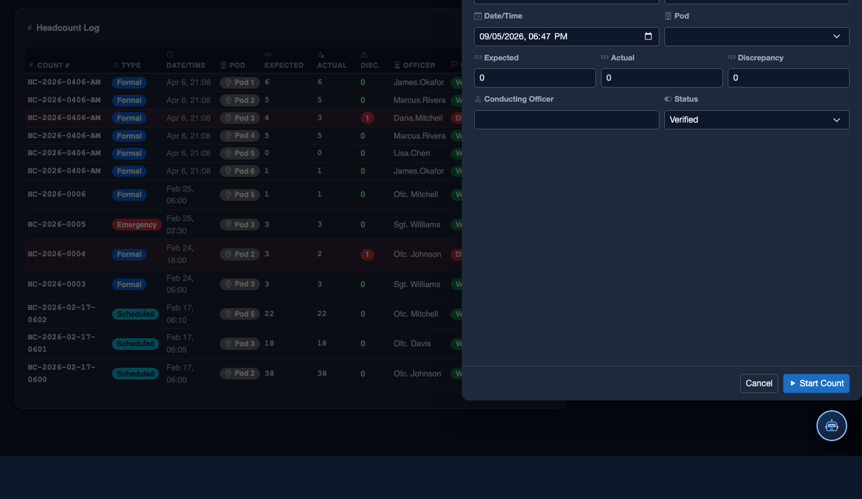Expand the Pod dropdown

tap(757, 36)
